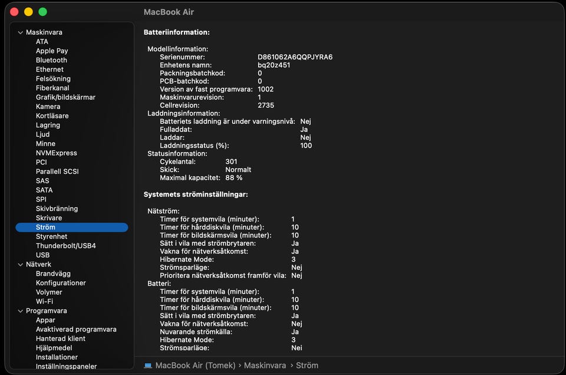The width and height of the screenshot is (566, 375).
Task: Collapse the Nätverk section chevron
Action: click(20, 265)
